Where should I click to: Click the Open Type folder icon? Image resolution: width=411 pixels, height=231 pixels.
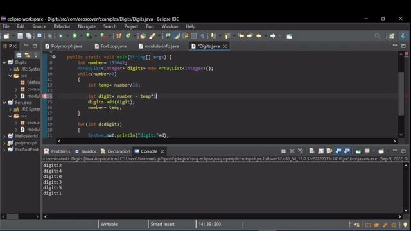point(143,36)
